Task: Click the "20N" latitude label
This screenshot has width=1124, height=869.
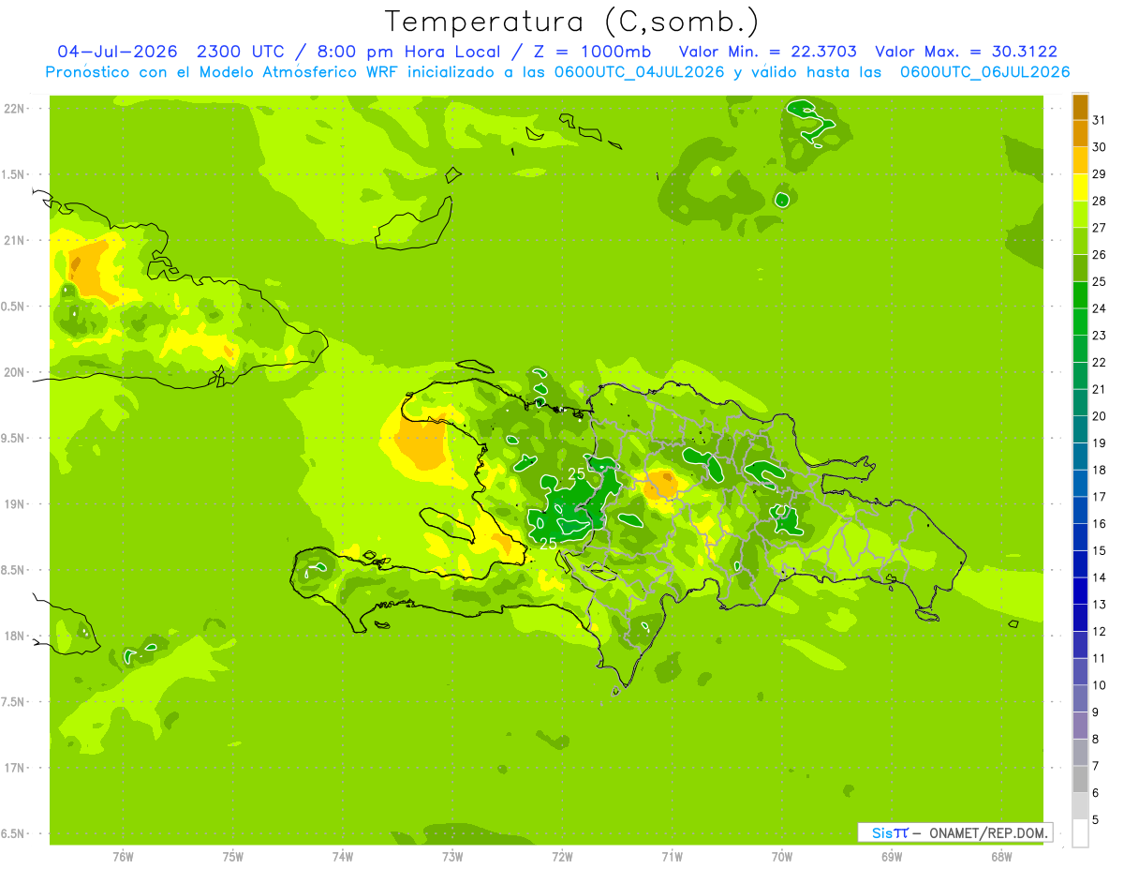Action: click(x=14, y=372)
